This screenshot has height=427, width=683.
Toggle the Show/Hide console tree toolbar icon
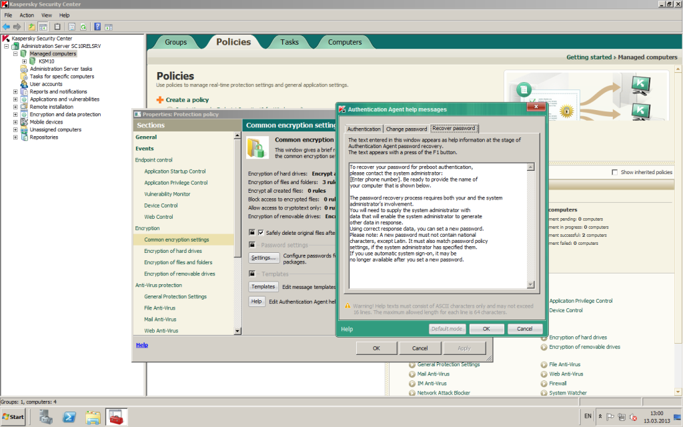(x=43, y=27)
